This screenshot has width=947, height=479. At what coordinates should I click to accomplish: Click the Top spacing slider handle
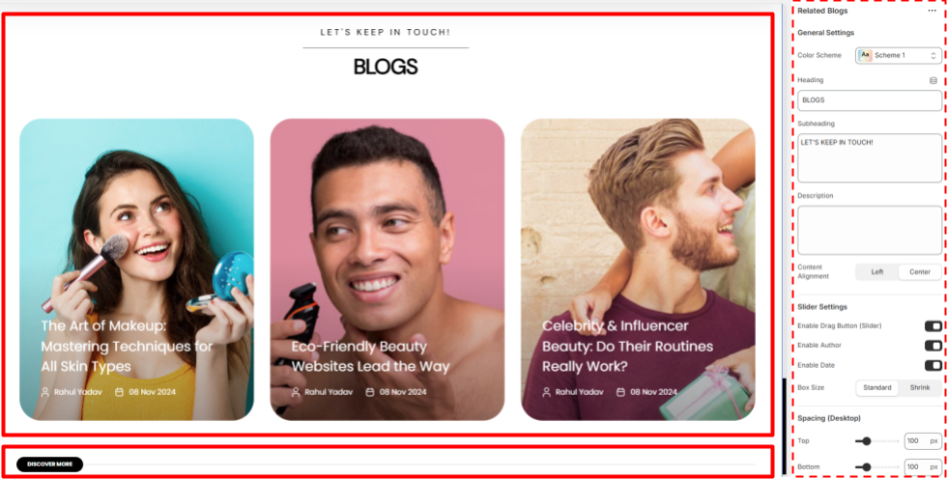867,441
